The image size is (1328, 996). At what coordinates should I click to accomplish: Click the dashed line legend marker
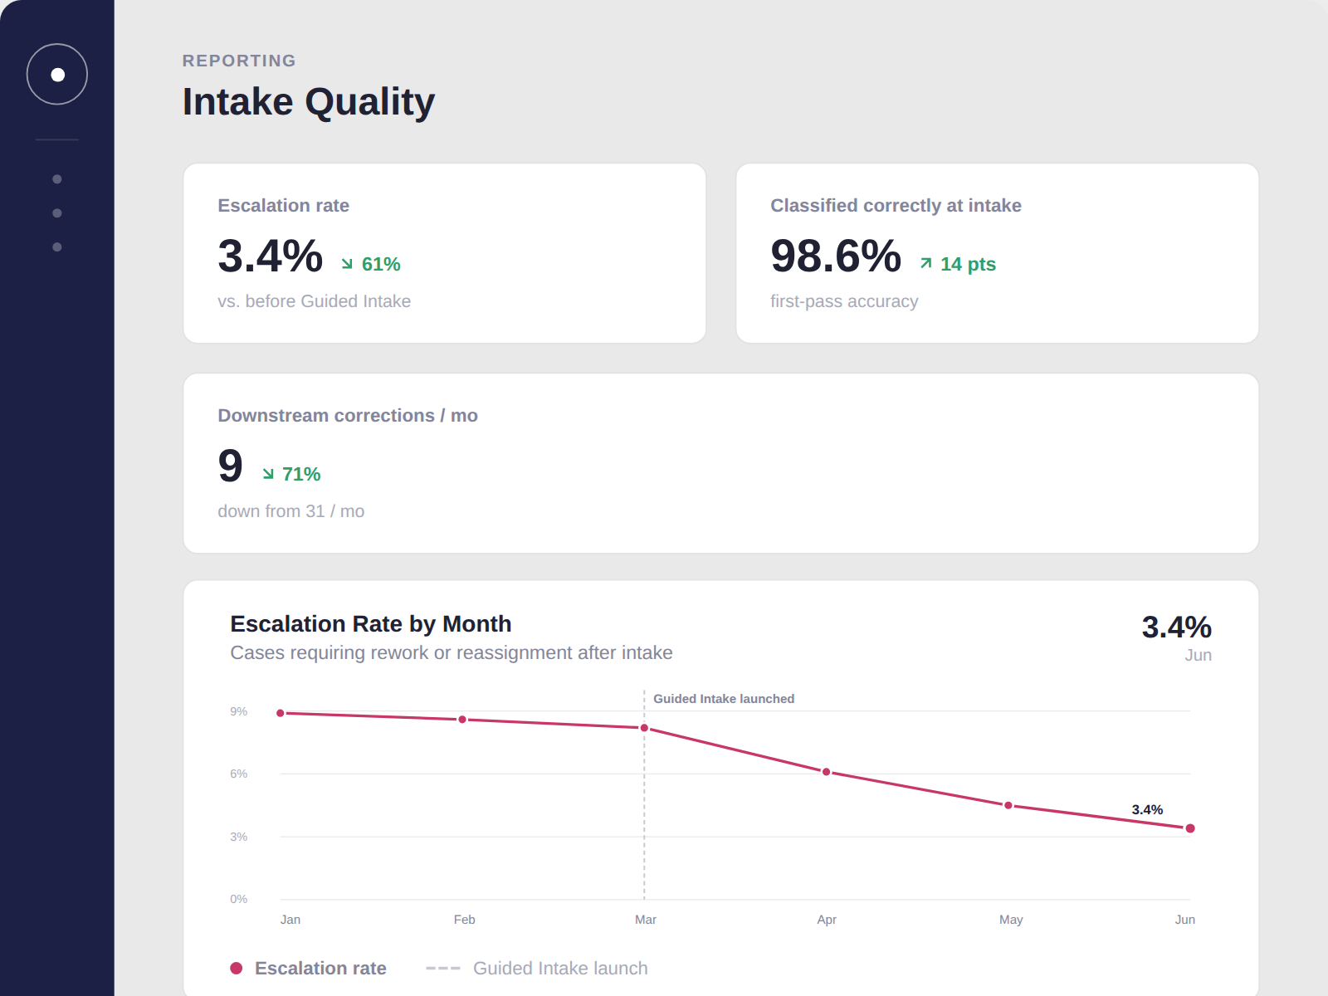pyautogui.click(x=442, y=968)
